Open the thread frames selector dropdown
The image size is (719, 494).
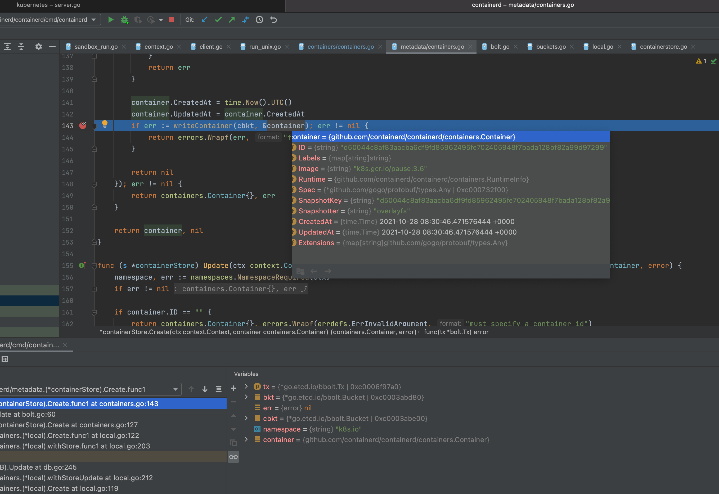(x=175, y=389)
